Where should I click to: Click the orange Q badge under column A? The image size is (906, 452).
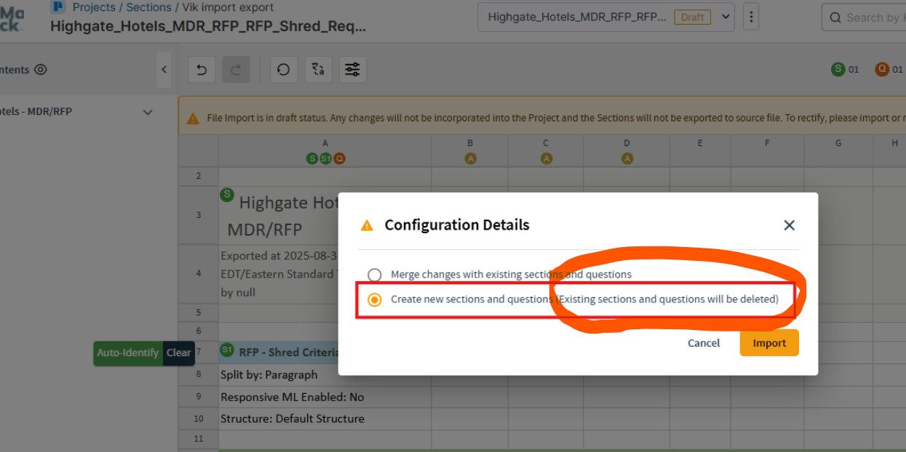(x=339, y=158)
